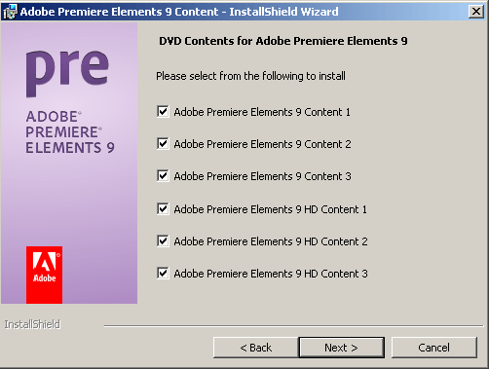Untick the HD Content 1 checkbox
The height and width of the screenshot is (369, 489).
163,209
